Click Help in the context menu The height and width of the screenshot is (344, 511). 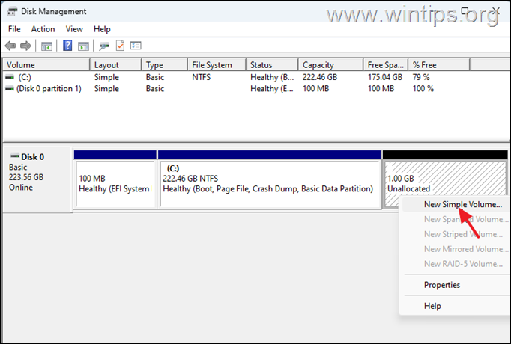tap(432, 306)
